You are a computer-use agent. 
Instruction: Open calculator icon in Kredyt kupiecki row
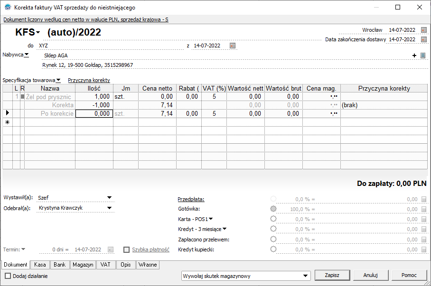[x=424, y=249]
